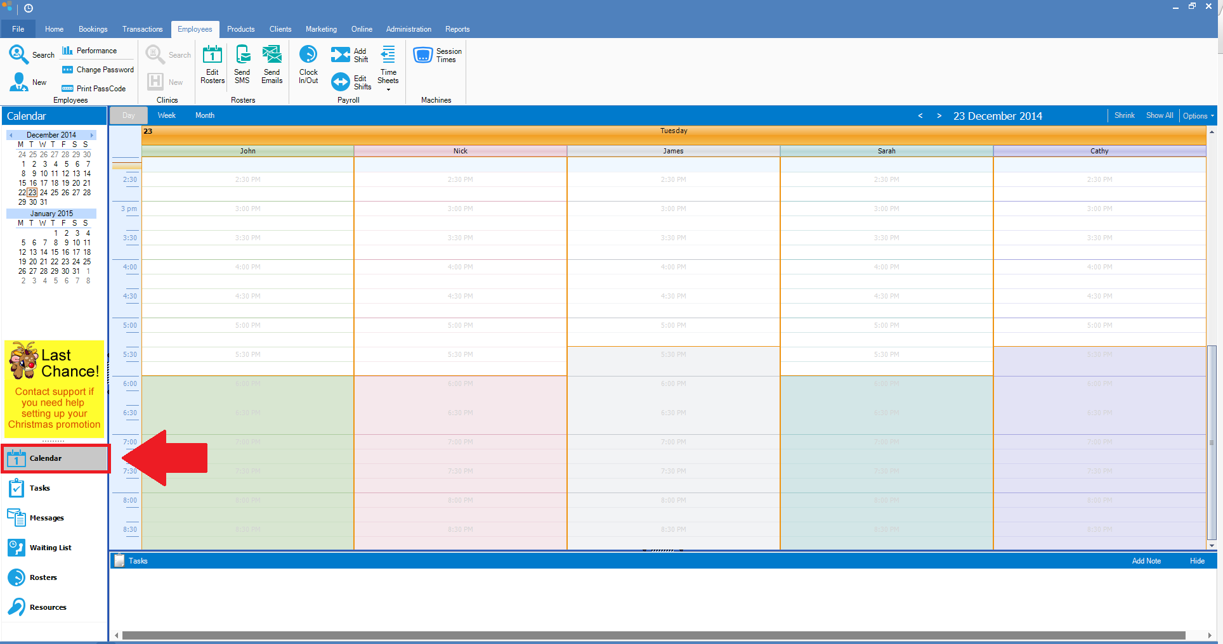Image resolution: width=1223 pixels, height=644 pixels.
Task: Click Show All in calendar header
Action: tap(1159, 115)
